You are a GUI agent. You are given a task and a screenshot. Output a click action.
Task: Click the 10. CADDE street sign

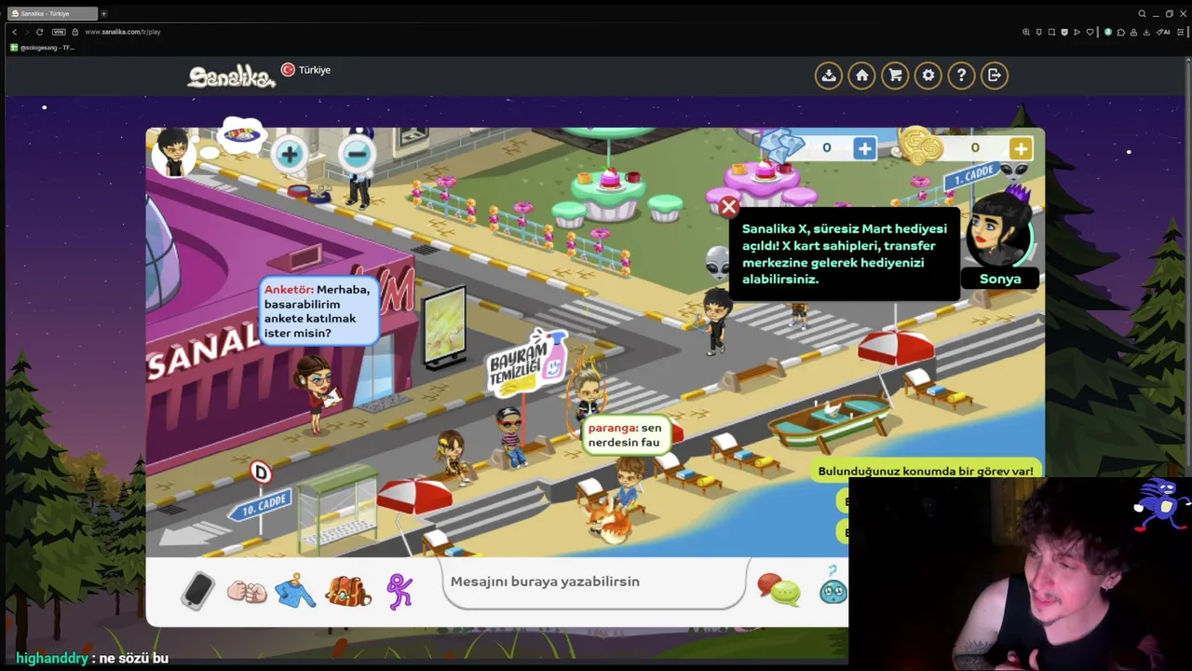point(259,504)
